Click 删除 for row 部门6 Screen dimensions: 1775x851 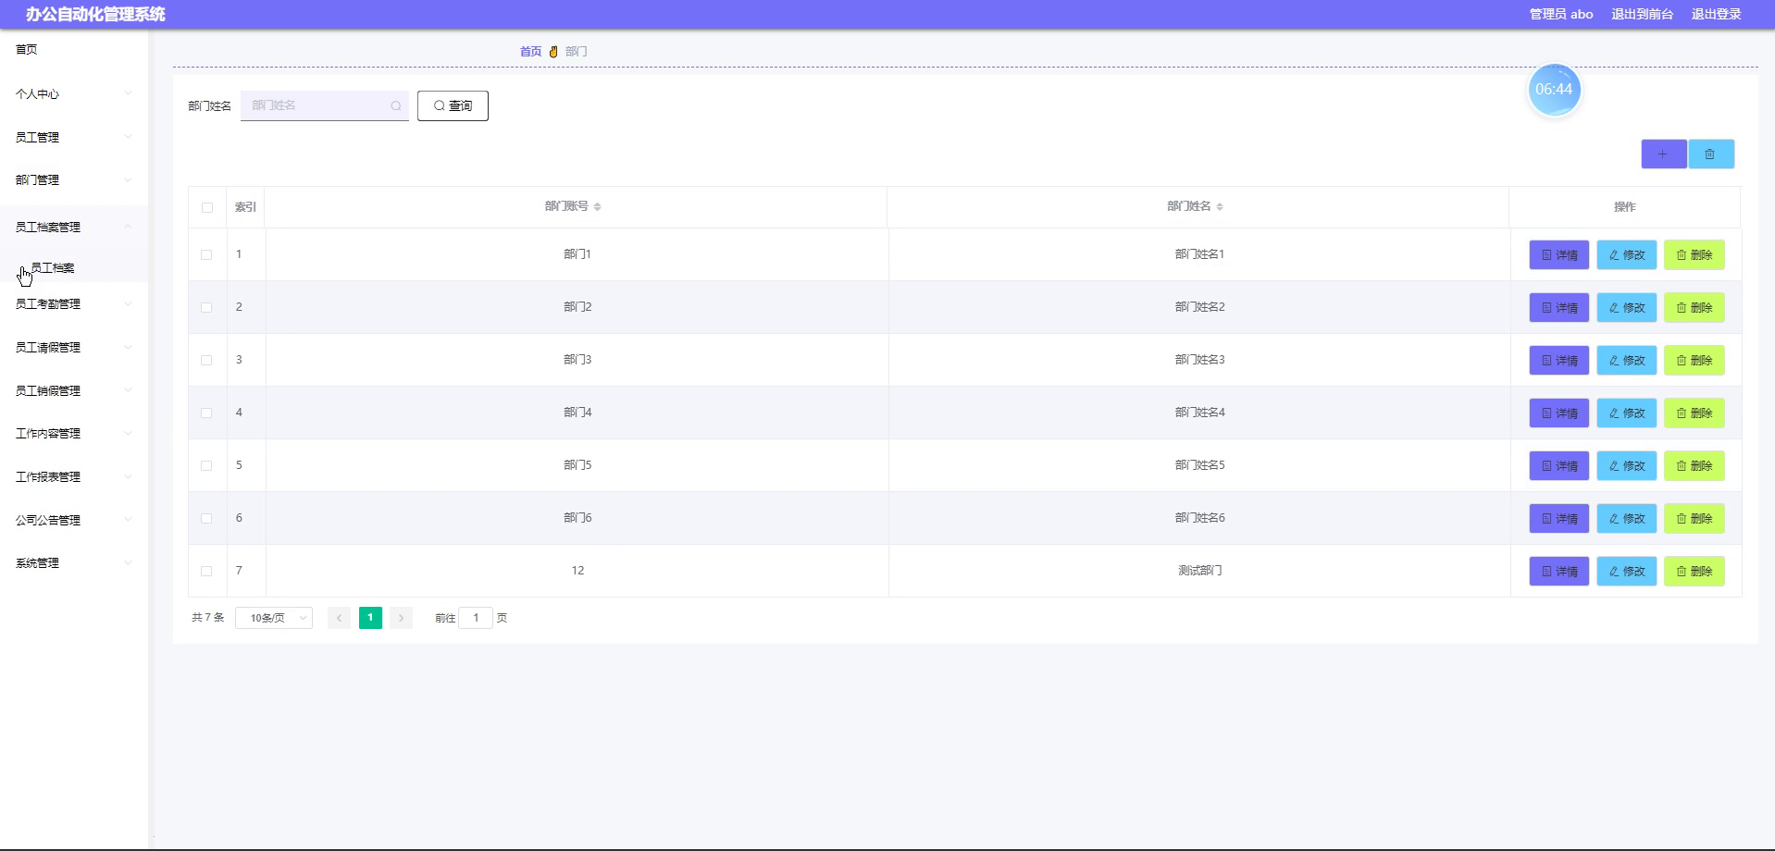click(1694, 519)
